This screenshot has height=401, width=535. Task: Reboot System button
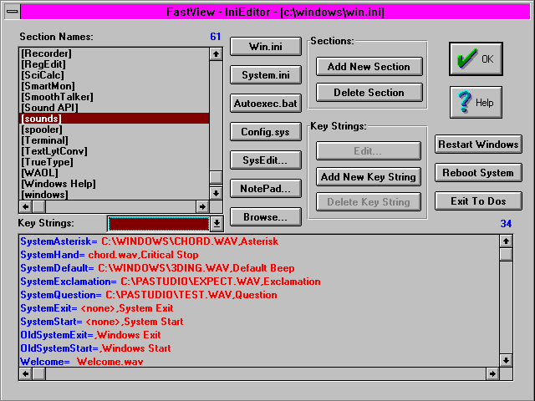478,173
